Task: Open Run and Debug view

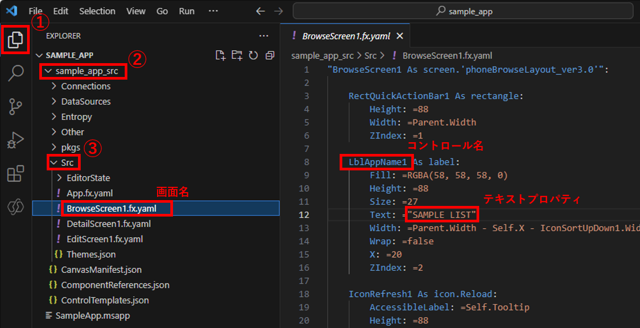Action: point(15,140)
